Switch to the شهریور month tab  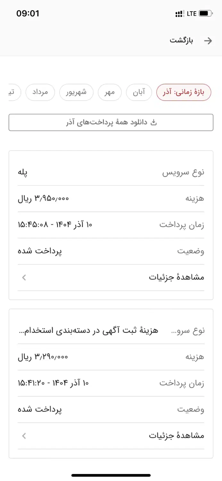pos(76,92)
